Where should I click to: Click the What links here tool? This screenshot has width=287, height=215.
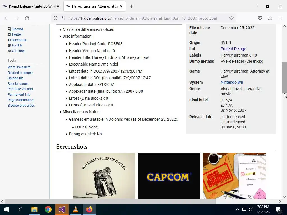click(19, 67)
